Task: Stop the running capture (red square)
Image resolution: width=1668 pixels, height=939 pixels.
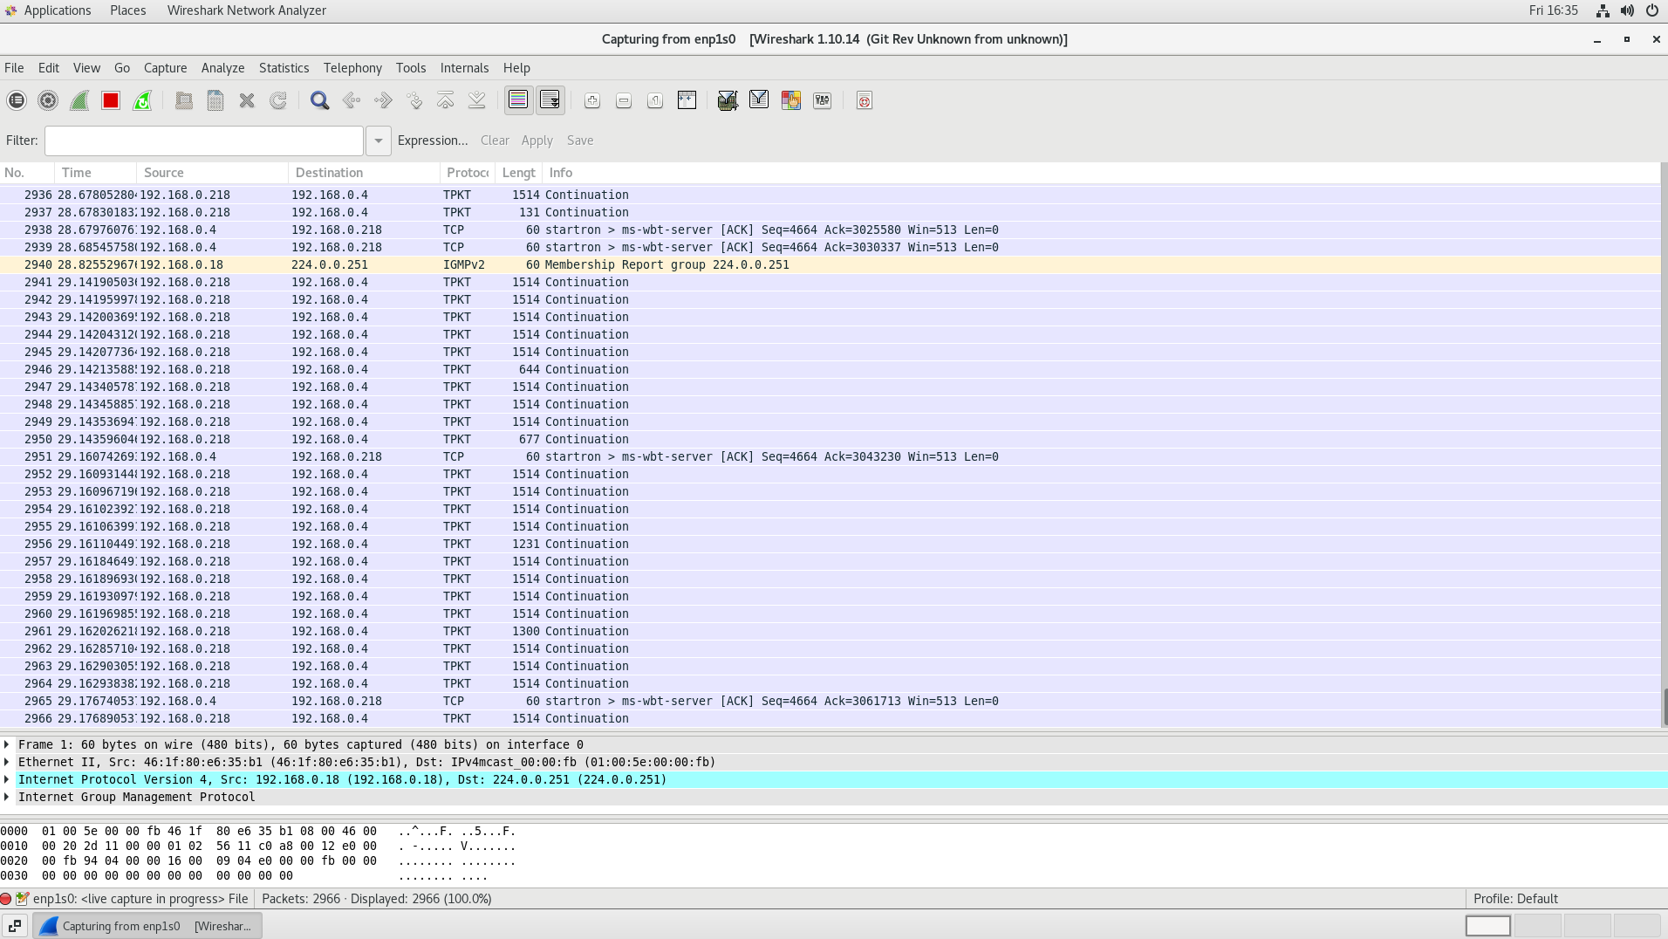Action: click(x=111, y=100)
